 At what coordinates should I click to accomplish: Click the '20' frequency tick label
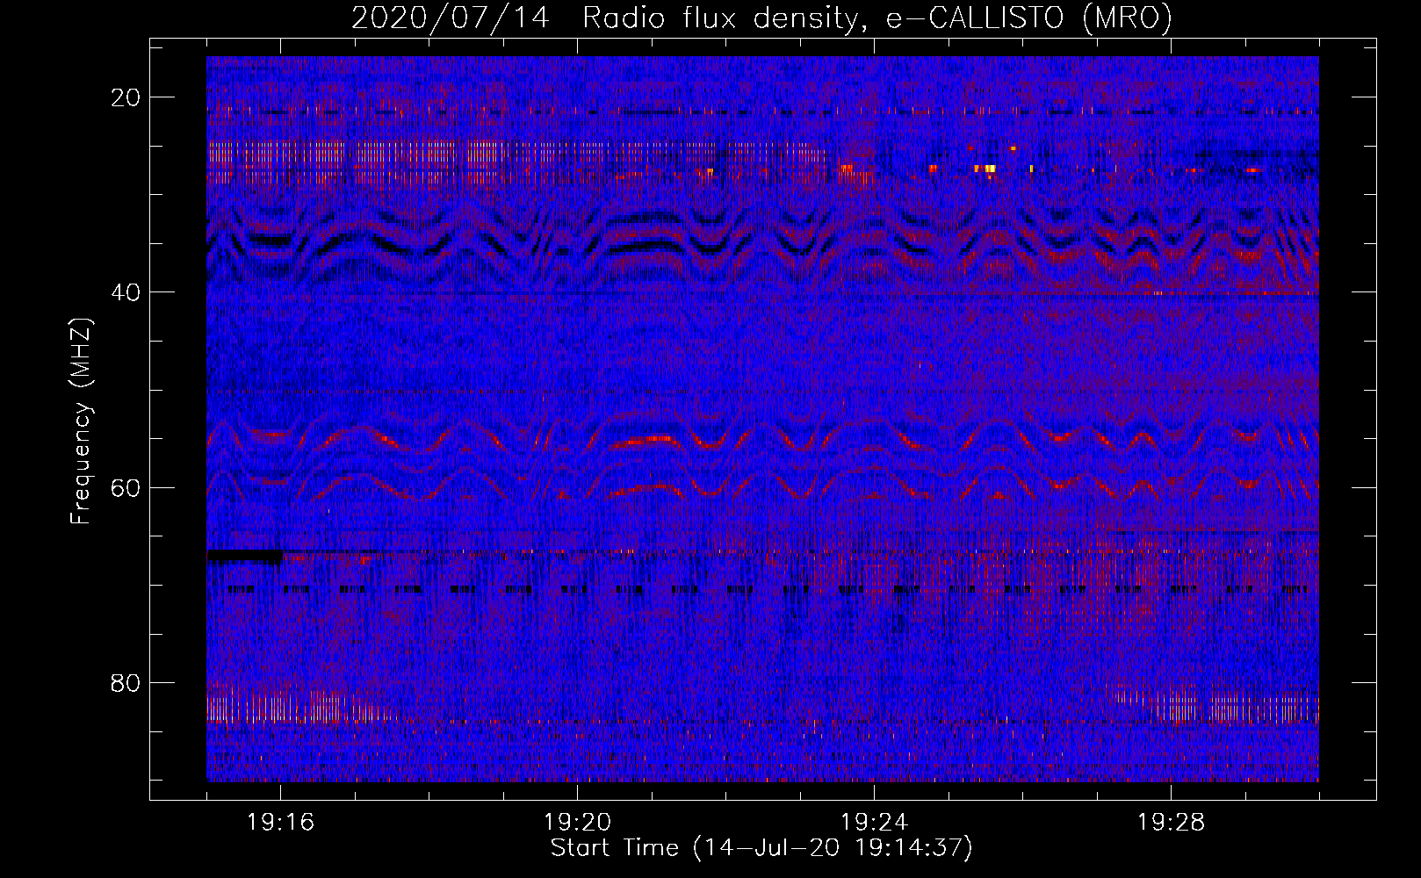[x=126, y=97]
